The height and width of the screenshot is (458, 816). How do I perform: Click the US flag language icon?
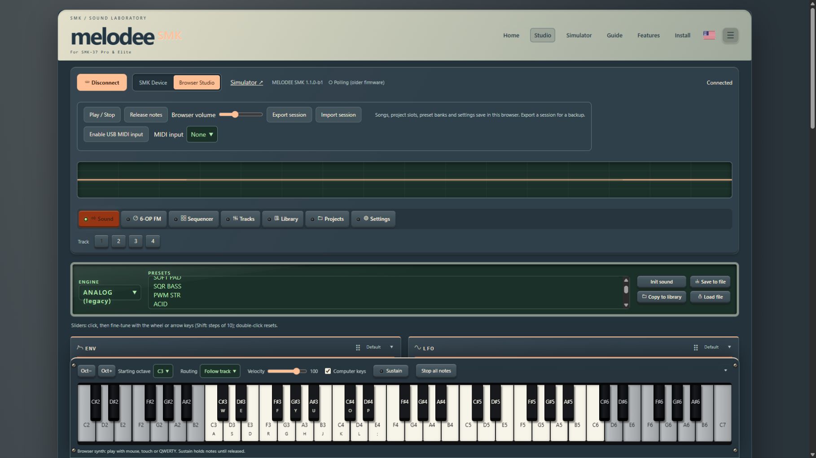[709, 35]
